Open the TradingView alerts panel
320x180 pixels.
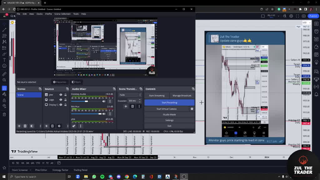click(316, 32)
